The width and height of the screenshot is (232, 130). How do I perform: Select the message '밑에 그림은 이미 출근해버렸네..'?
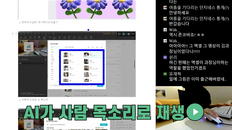198,79
